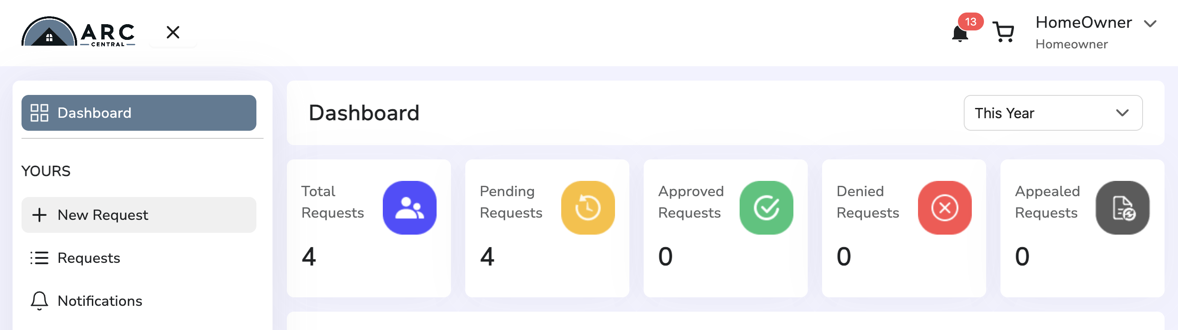The height and width of the screenshot is (330, 1178).
Task: Click the yellow Pending Requests clock icon
Action: pos(588,208)
